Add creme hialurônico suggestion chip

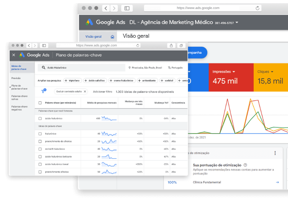[x=122, y=80]
